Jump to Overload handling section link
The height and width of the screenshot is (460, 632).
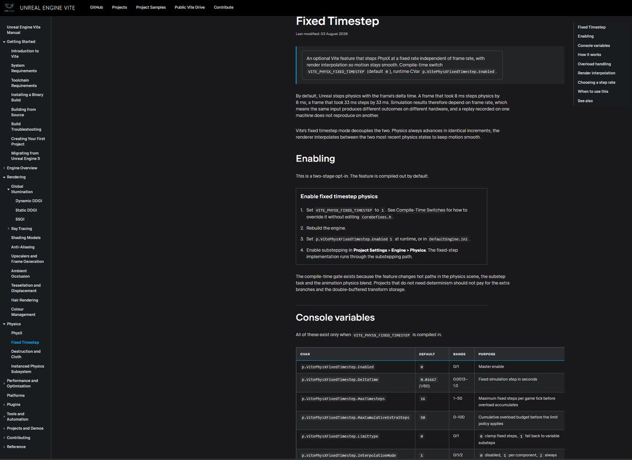(594, 64)
